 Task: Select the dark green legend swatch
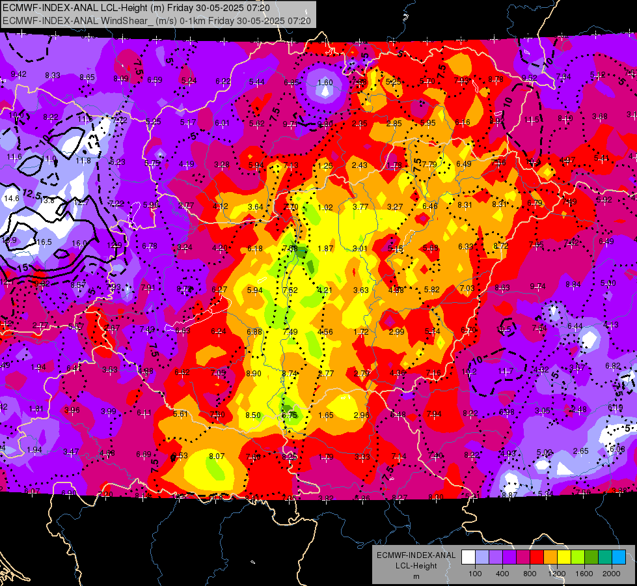(x=591, y=557)
